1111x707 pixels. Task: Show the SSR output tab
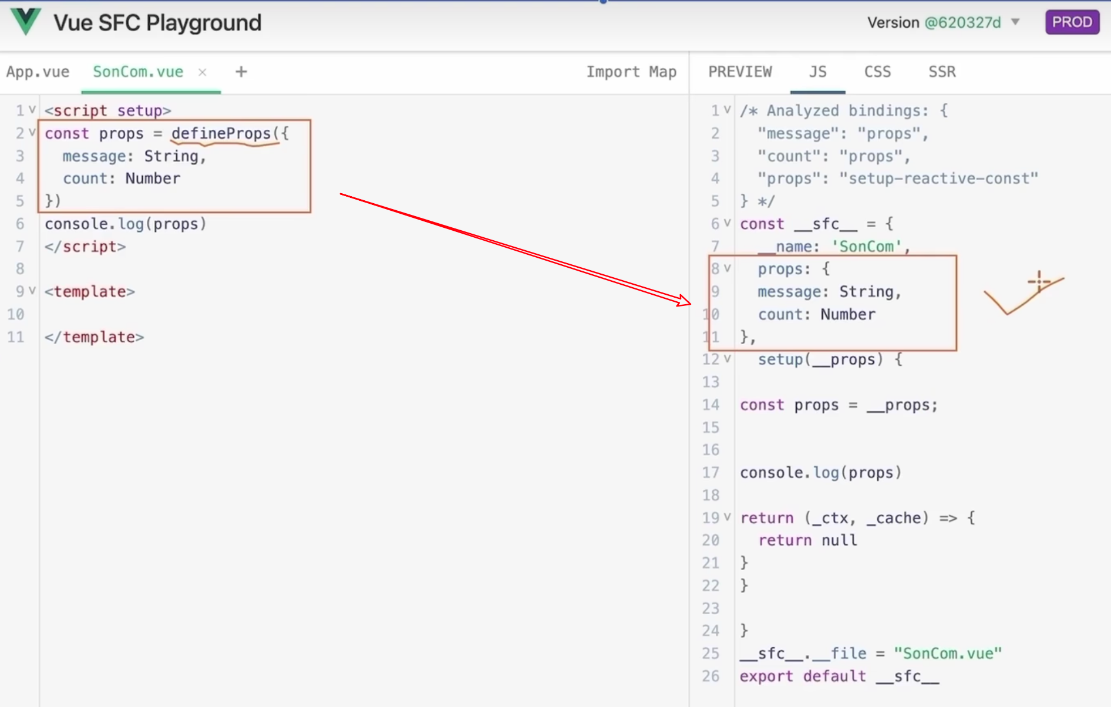[x=942, y=72]
